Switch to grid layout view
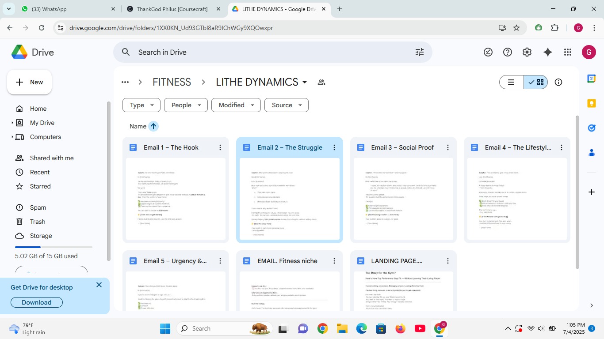Screen dimensions: 604x339 click(536, 82)
